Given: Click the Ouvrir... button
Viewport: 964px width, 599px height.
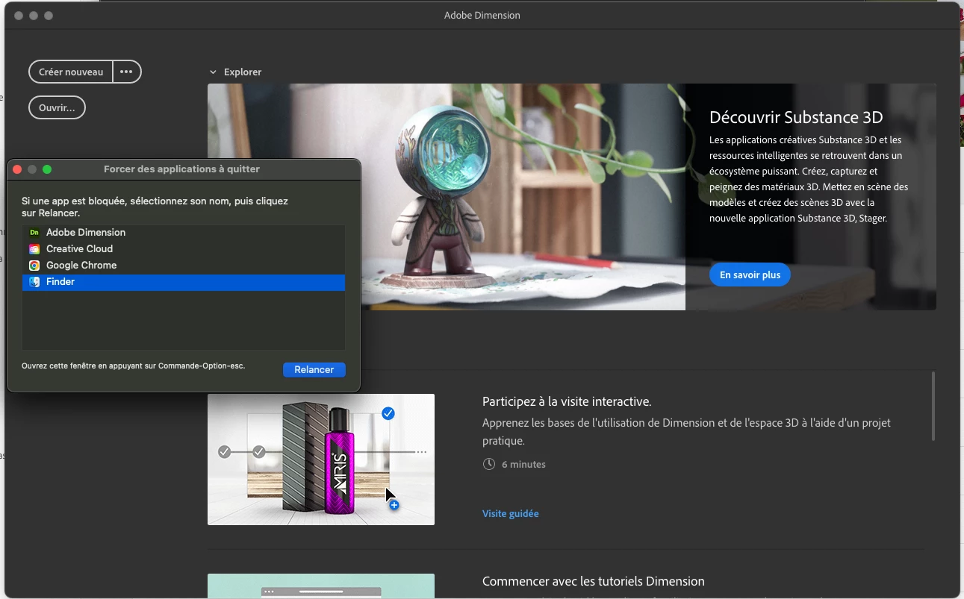Looking at the screenshot, I should tap(57, 107).
